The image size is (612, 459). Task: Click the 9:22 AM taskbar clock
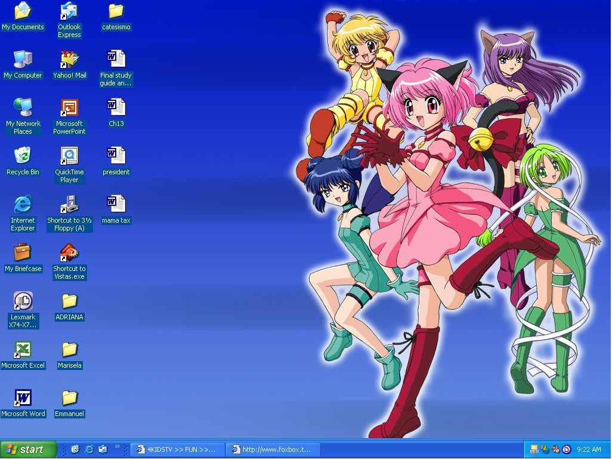click(x=589, y=449)
